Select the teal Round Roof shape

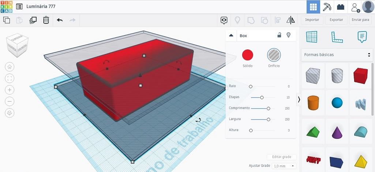pos(361,132)
